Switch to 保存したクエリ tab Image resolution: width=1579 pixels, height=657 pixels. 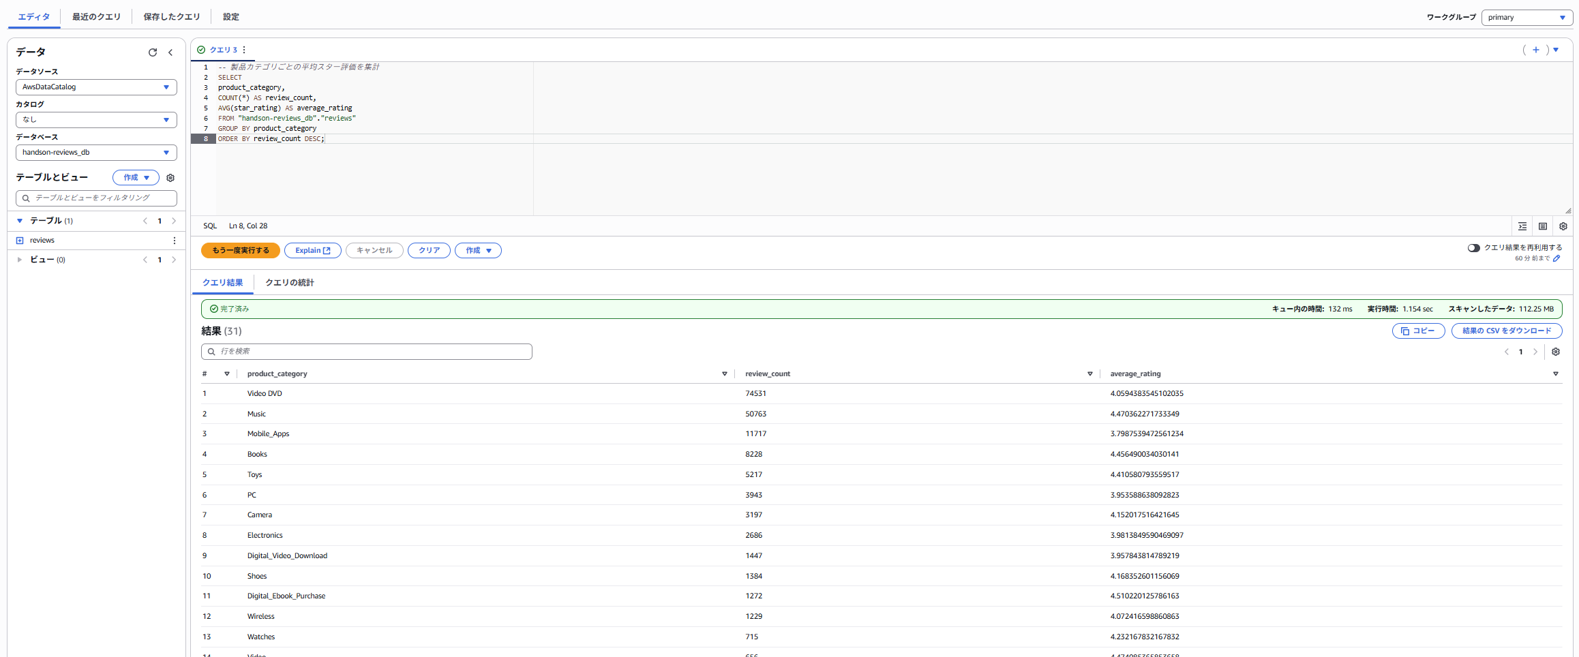pos(172,17)
